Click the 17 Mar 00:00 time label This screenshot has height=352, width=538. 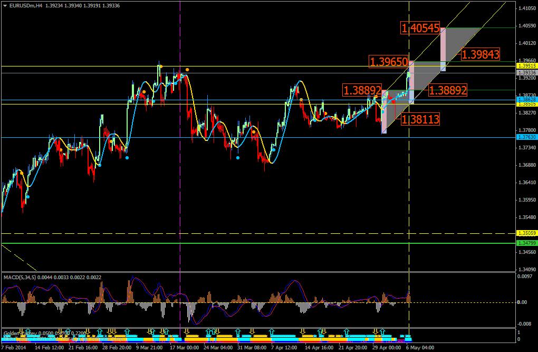click(x=184, y=348)
